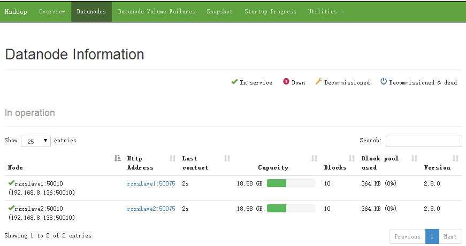Click the In operation section heading
Image resolution: width=466 pixels, height=246 pixels.
point(30,113)
